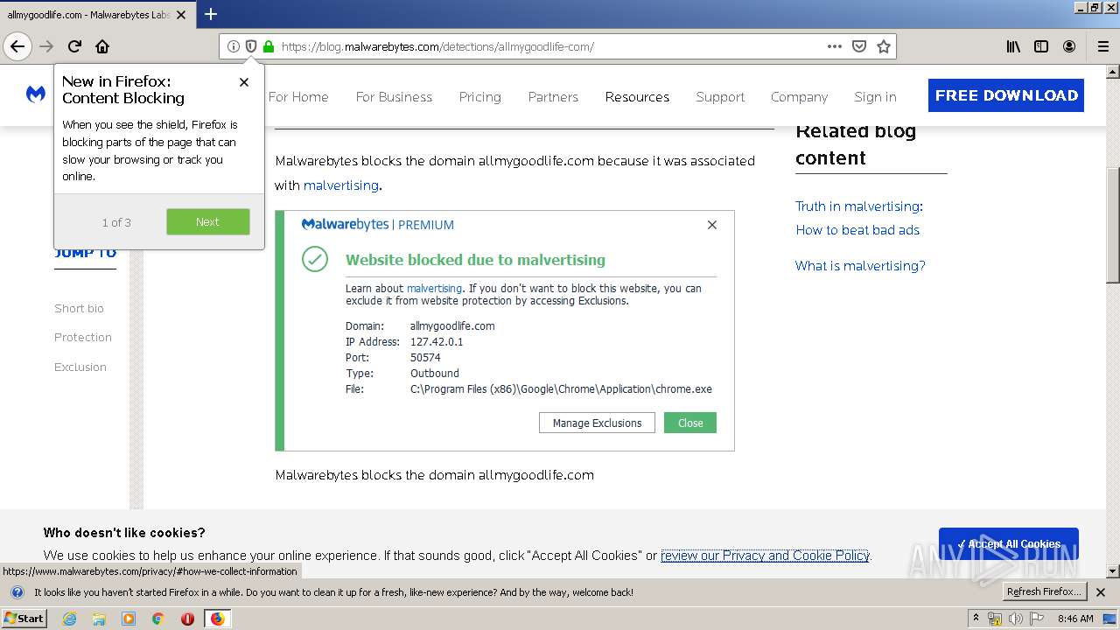The height and width of the screenshot is (630, 1120).
Task: Reload the current page
Action: (x=74, y=46)
